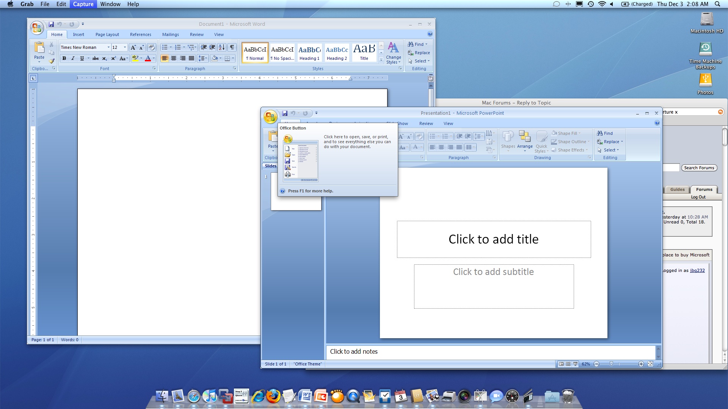Fit slide to current window in PowerPoint

[x=651, y=364]
